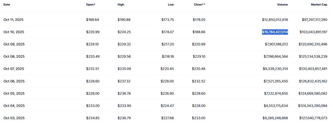The image size is (333, 124).
Task: Click Oct 06, 2025 close value $232.52
Action: (x=199, y=81)
